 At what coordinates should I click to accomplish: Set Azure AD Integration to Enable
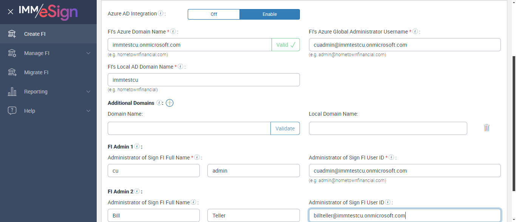coord(270,14)
